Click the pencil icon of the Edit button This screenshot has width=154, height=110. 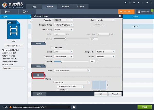pyautogui.click(x=24, y=12)
